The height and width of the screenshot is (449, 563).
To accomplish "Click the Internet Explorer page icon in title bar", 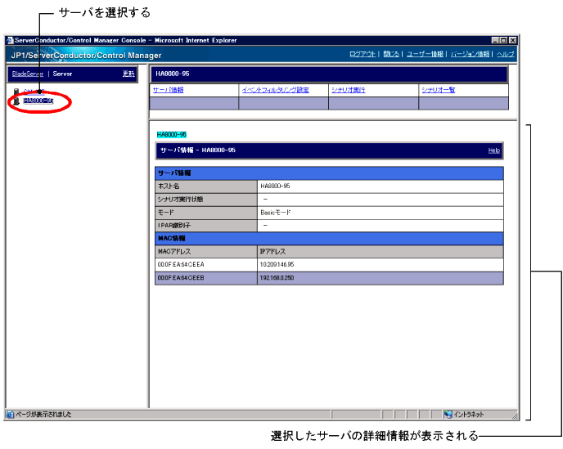I will [10, 40].
